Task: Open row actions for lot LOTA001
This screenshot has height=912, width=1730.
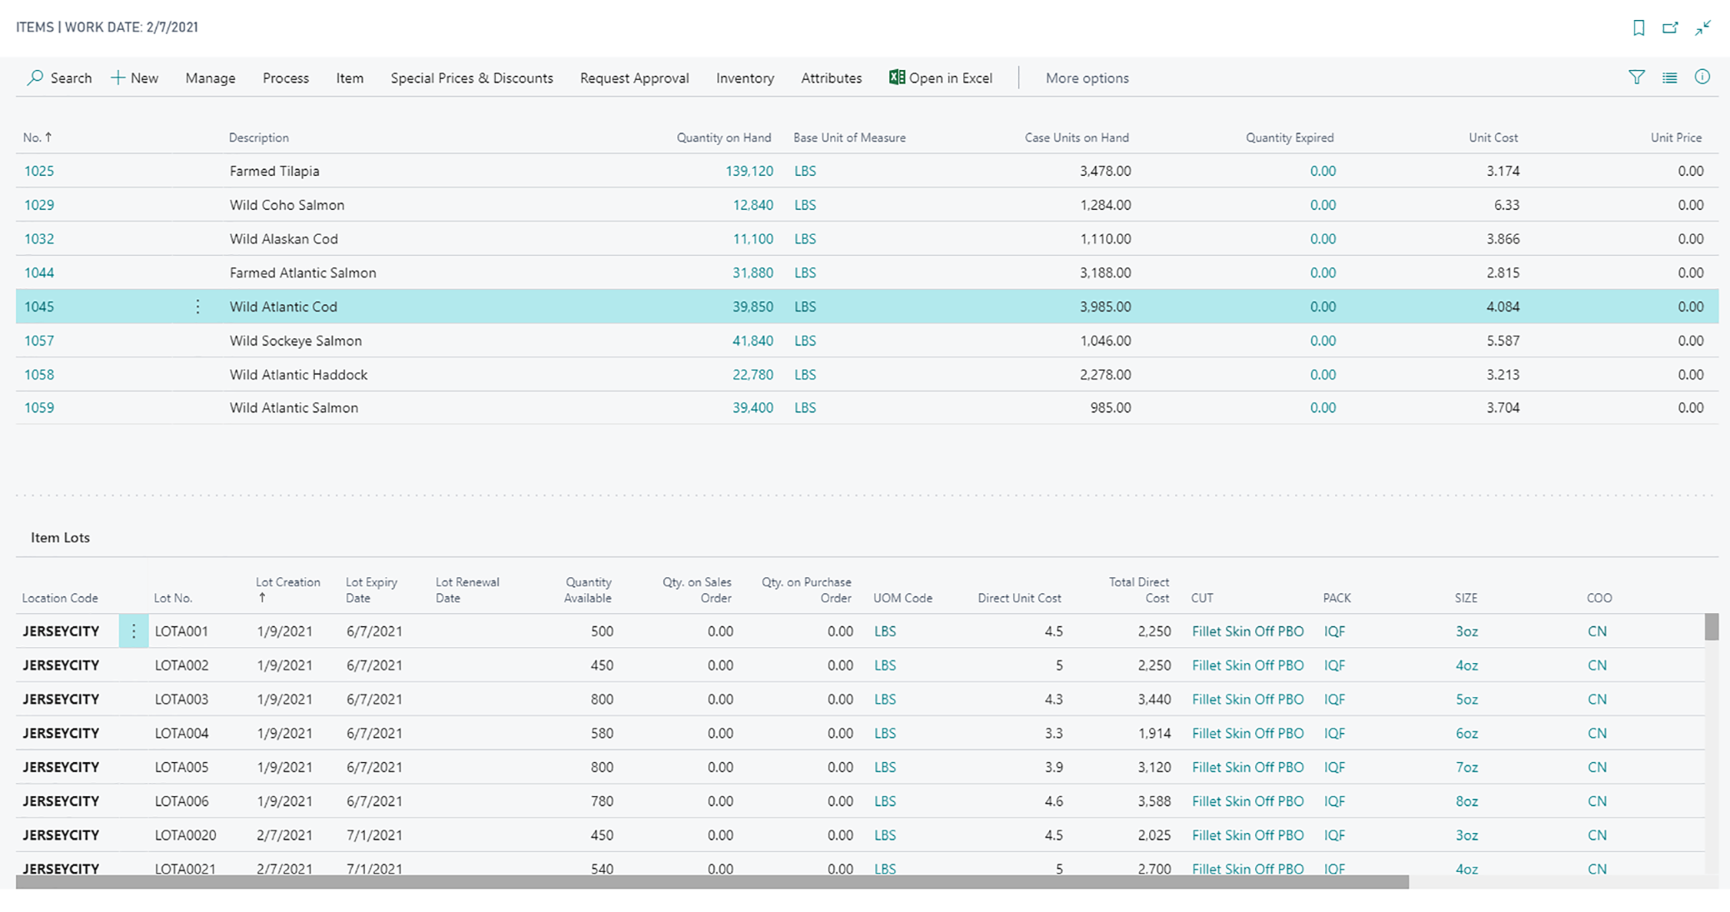Action: tap(133, 631)
